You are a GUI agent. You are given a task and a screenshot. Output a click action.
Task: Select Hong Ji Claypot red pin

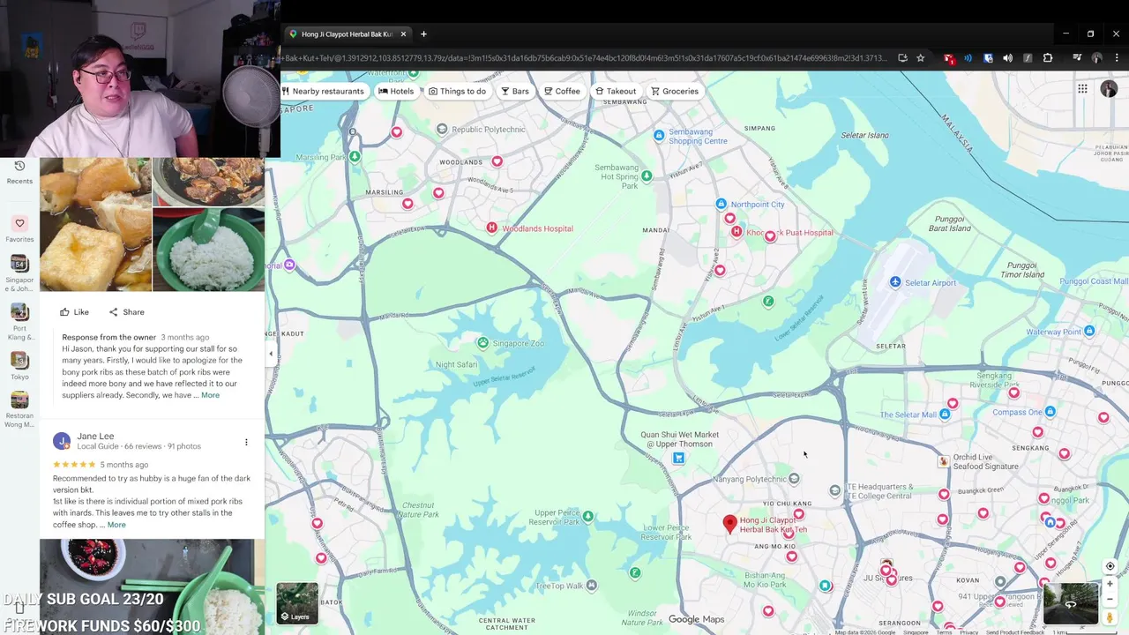pyautogui.click(x=729, y=524)
